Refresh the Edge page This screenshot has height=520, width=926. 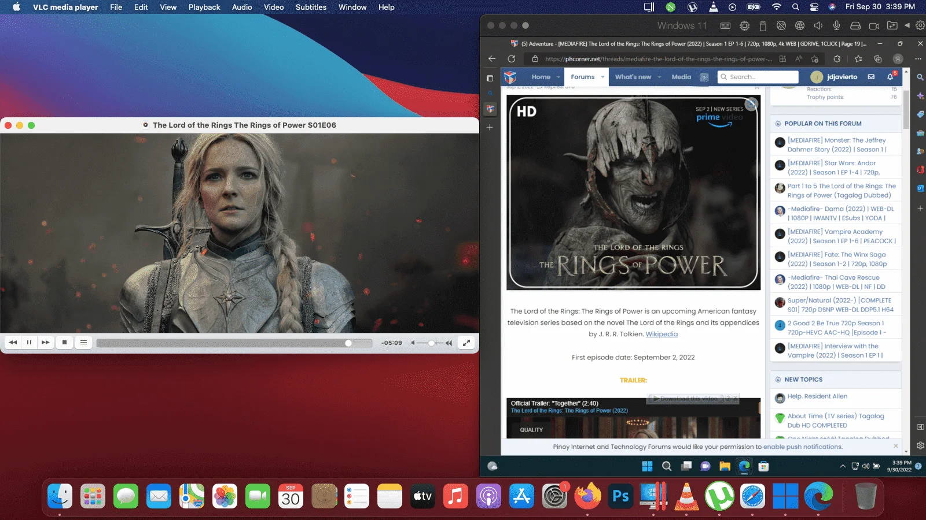(x=512, y=59)
